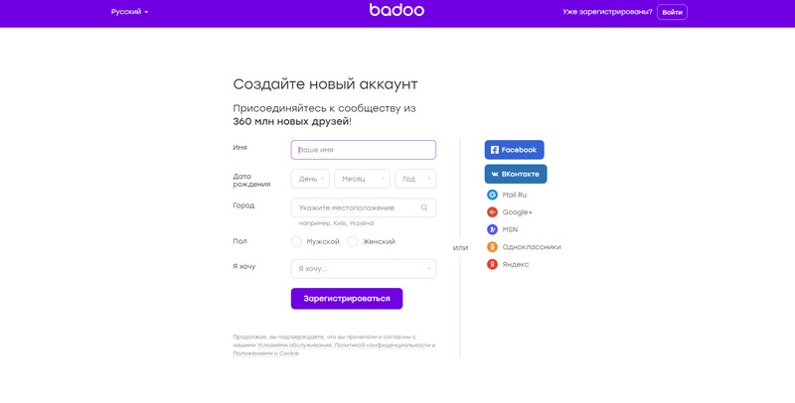Screen dimensions: 795x403
Task: Open the Политикой конфиденциальности link
Action: 383,345
